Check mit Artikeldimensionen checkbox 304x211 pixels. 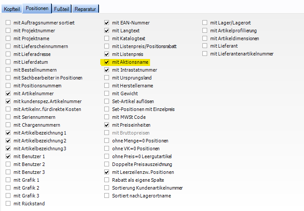(x=205, y=38)
